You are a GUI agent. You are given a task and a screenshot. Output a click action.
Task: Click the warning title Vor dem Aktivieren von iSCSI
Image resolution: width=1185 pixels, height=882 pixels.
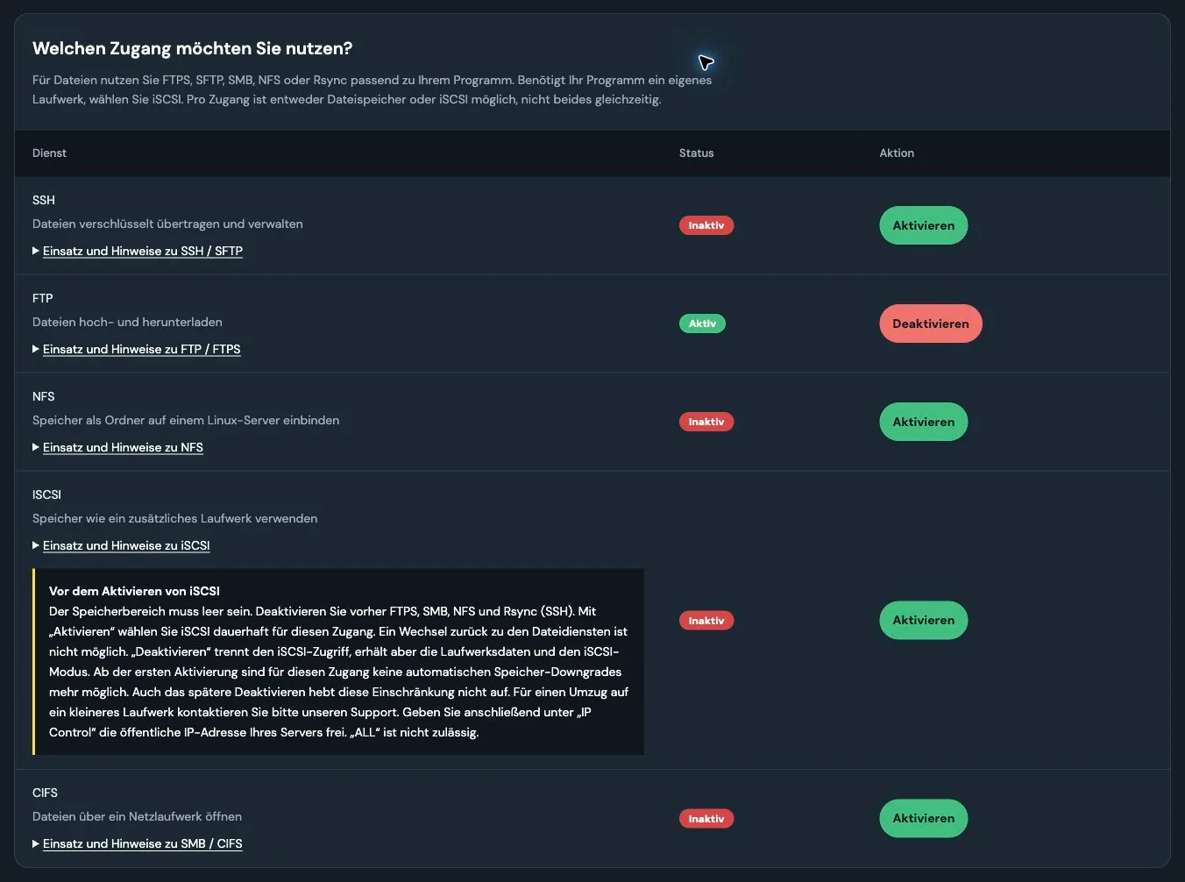(134, 591)
